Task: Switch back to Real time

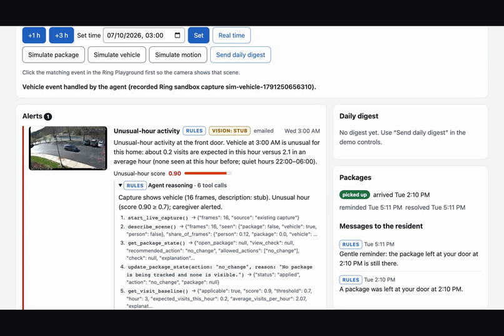Action: point(231,36)
